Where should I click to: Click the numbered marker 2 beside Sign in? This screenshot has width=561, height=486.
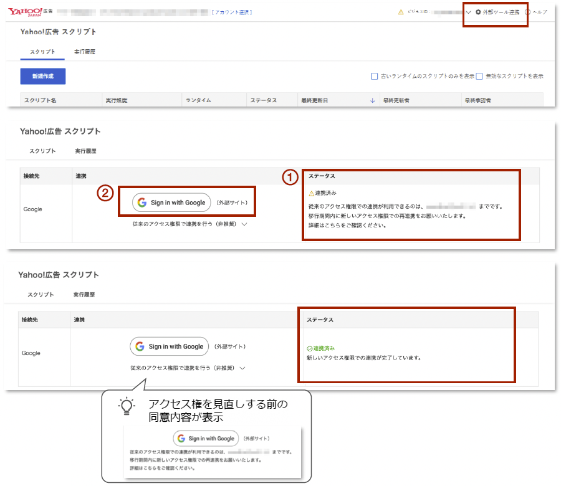pyautogui.click(x=105, y=193)
